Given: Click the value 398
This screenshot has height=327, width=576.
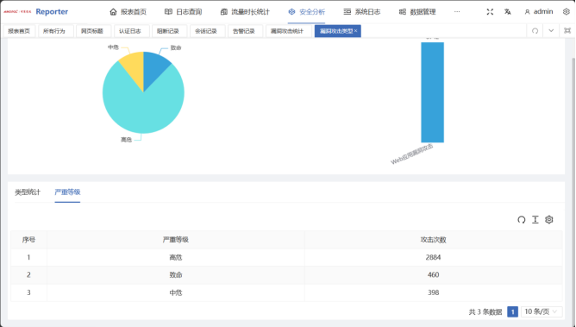Looking at the screenshot, I should tap(433, 292).
